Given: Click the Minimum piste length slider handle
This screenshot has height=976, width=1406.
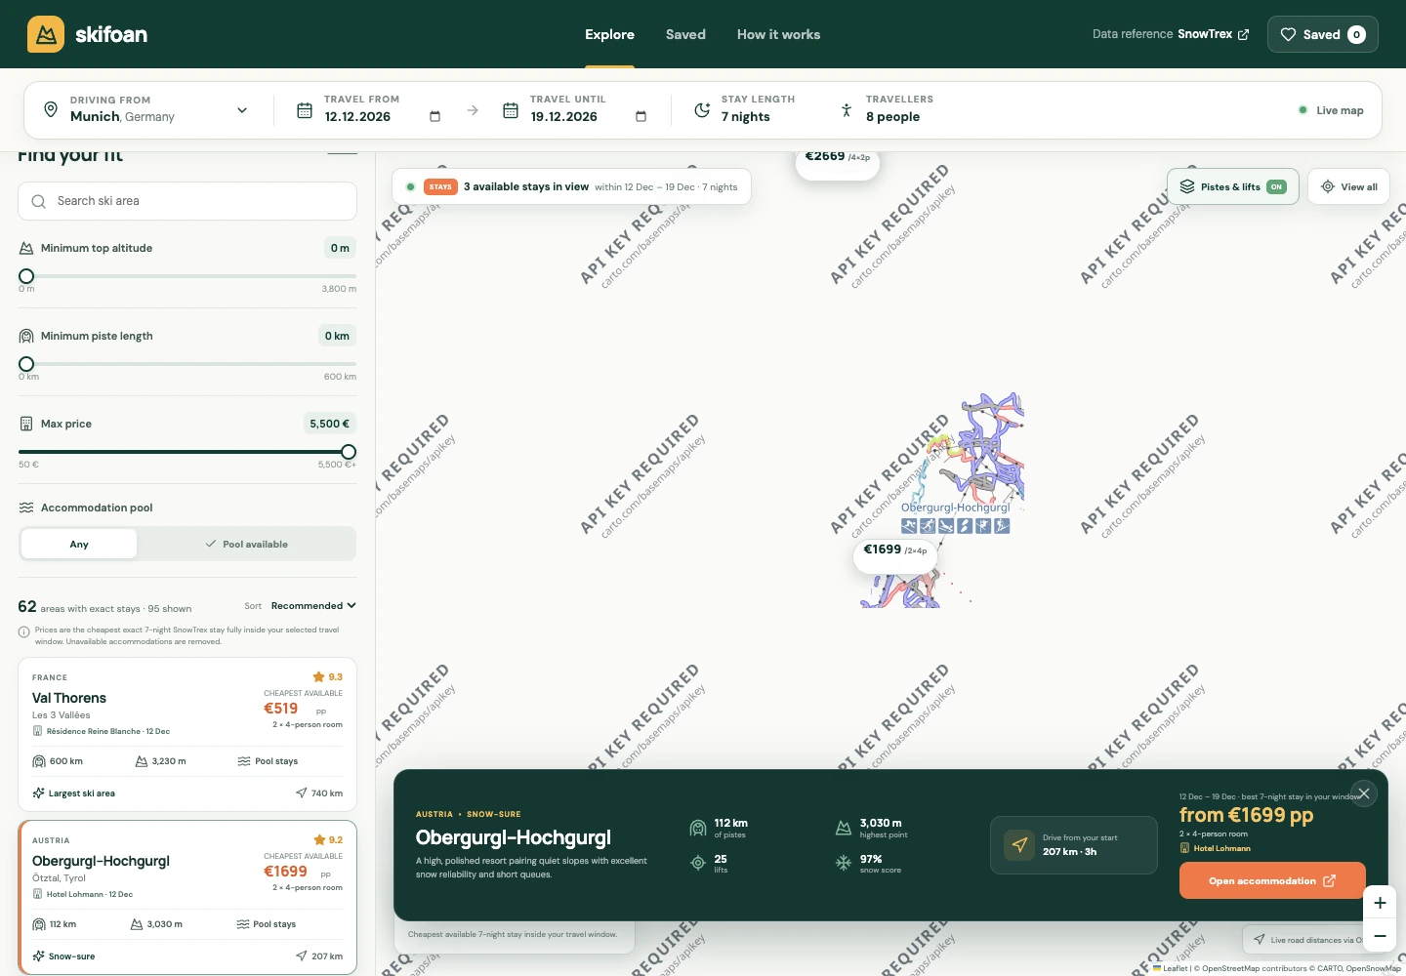Looking at the screenshot, I should [x=26, y=364].
